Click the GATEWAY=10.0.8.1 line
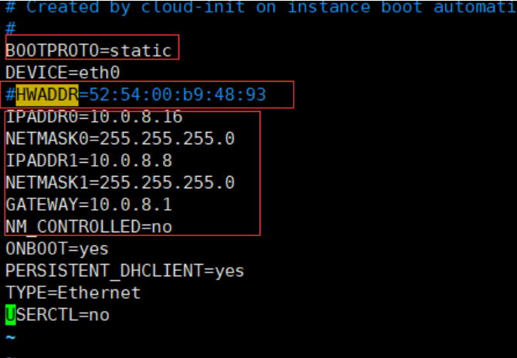This screenshot has height=358, width=517. (x=89, y=204)
